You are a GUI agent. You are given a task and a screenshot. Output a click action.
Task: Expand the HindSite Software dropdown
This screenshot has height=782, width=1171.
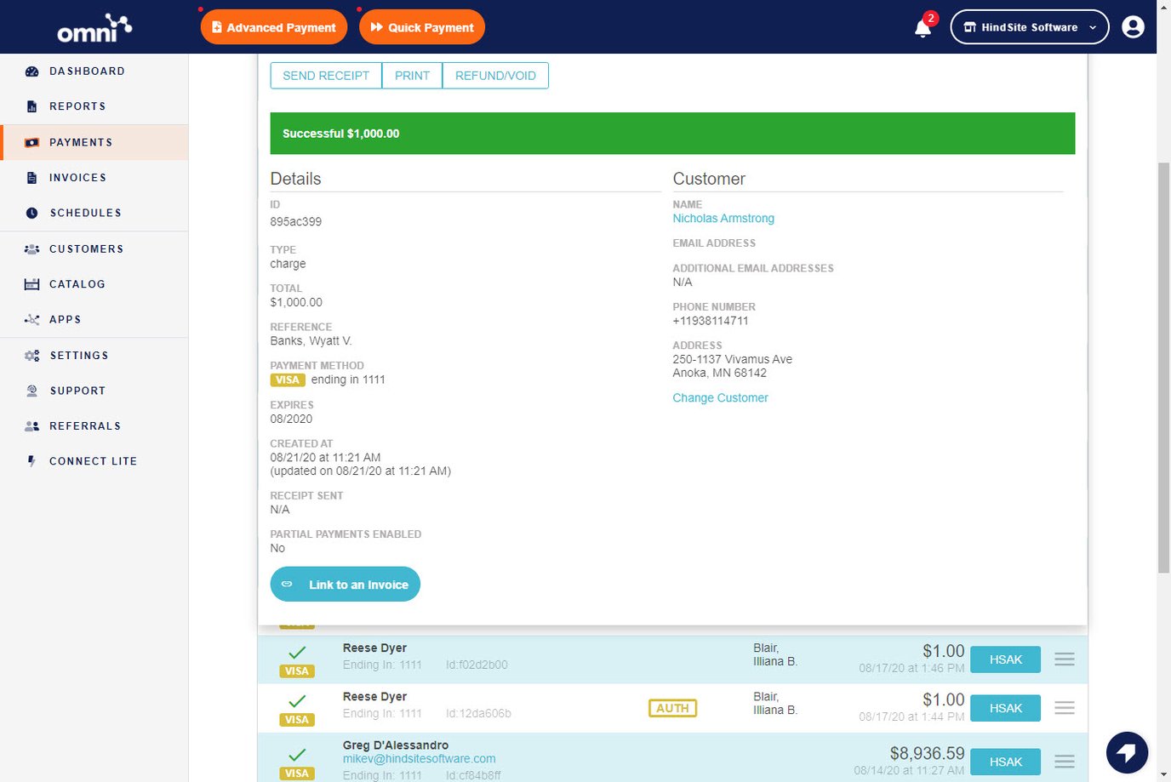(1029, 26)
